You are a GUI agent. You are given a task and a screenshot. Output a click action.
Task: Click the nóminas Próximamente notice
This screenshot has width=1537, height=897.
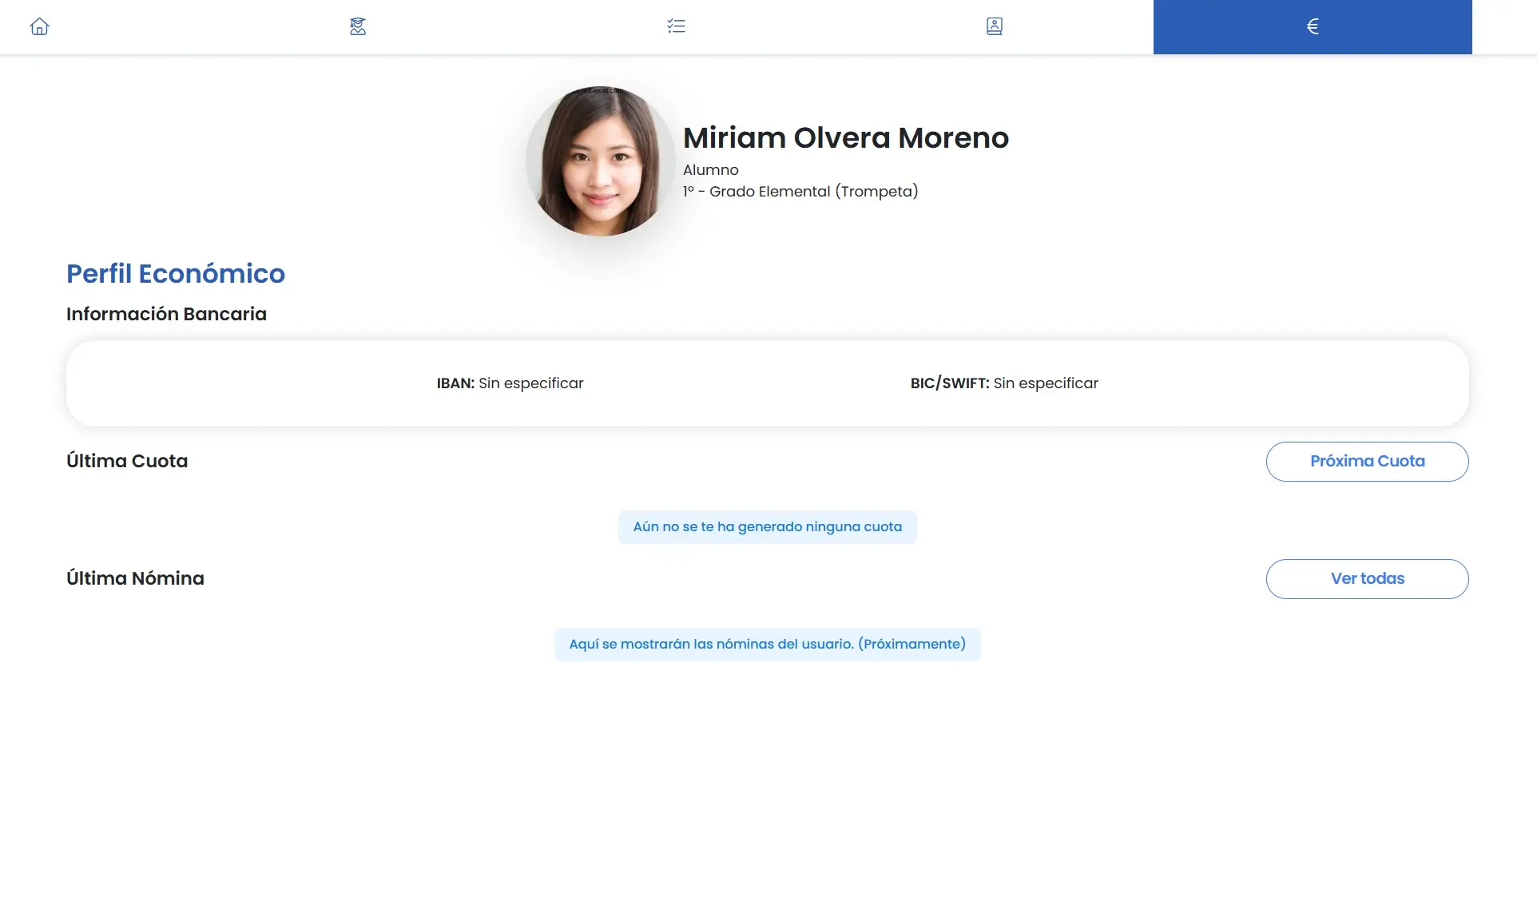click(x=767, y=645)
